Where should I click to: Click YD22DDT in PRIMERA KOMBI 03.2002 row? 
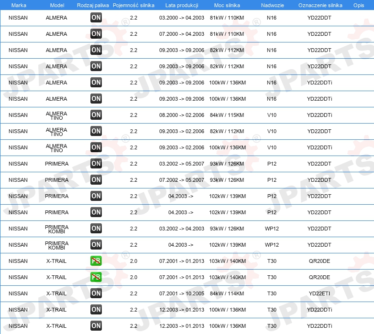pos(319,229)
